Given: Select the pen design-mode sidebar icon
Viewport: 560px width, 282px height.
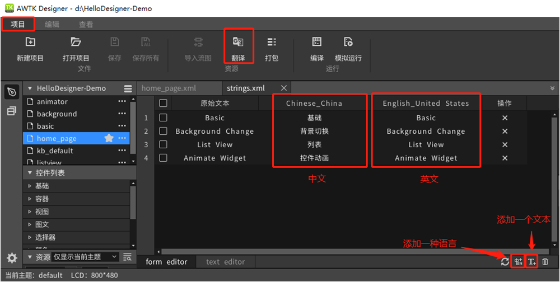Looking at the screenshot, I should pyautogui.click(x=12, y=92).
